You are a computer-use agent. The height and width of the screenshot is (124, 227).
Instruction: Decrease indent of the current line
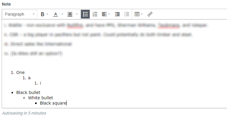[x=117, y=14]
